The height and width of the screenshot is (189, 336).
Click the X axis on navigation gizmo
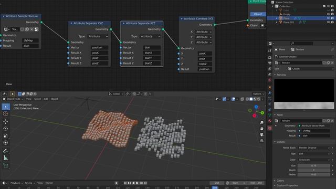254,115
